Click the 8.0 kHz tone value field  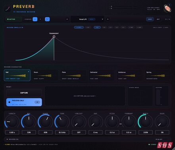[62, 132]
